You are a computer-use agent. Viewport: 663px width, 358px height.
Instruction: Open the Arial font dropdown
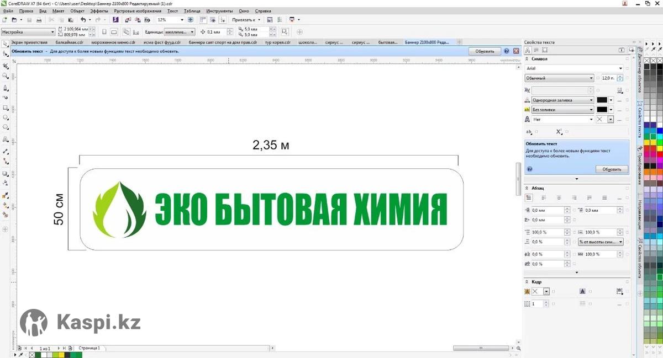620,68
